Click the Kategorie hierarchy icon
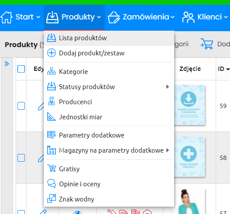Image resolution: width=230 pixels, height=214 pixels. (x=52, y=71)
